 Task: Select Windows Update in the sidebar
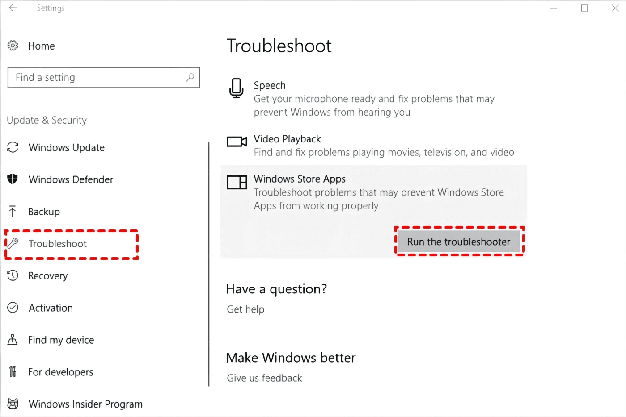(66, 147)
